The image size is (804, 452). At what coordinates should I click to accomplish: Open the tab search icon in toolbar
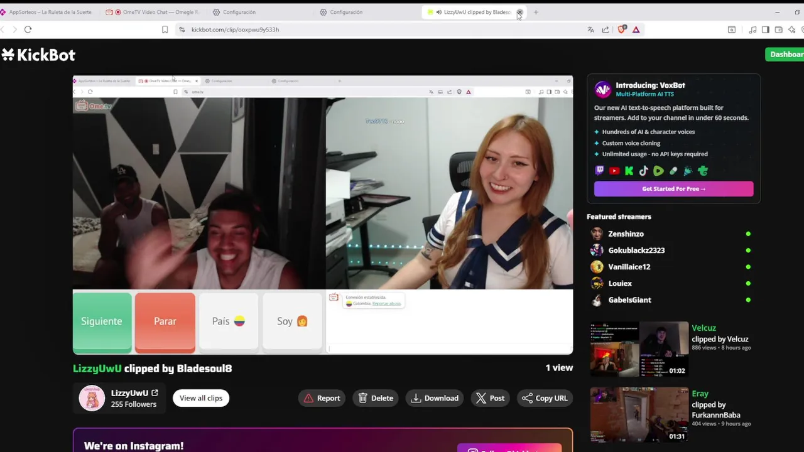tap(732, 30)
